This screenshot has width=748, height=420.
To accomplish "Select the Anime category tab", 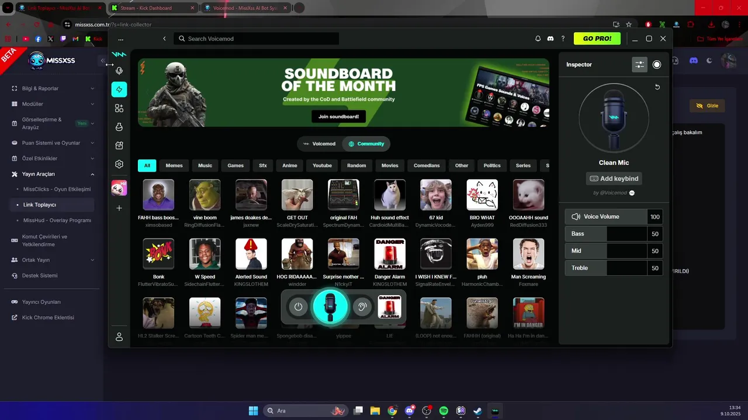I will pyautogui.click(x=290, y=166).
